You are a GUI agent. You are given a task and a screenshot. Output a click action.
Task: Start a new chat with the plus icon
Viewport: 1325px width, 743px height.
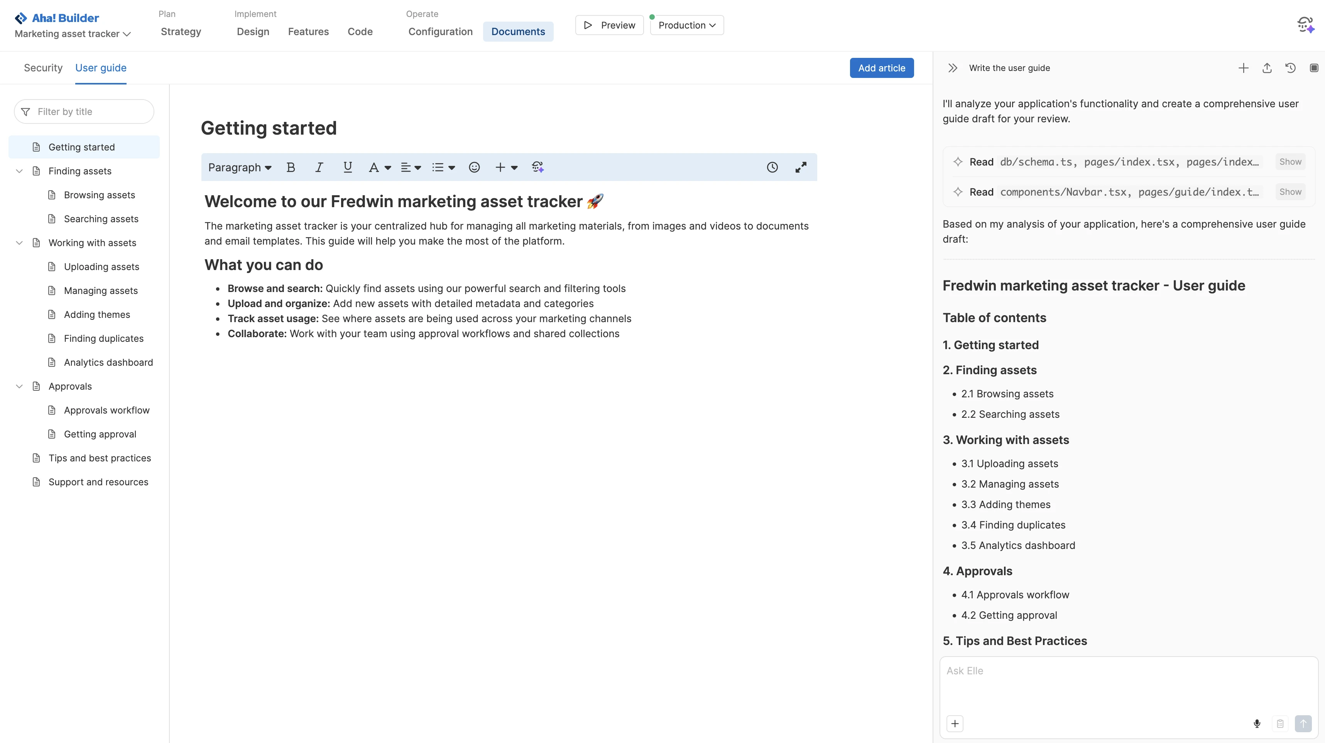point(1243,68)
